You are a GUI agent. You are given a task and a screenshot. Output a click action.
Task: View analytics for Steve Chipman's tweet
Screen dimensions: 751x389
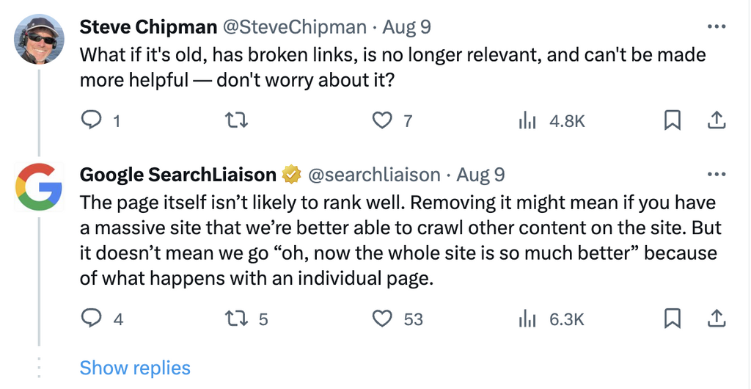coord(528,120)
